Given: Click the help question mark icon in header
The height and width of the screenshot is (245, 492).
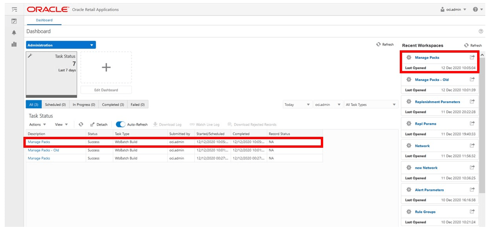Looking at the screenshot, I should 475,9.
